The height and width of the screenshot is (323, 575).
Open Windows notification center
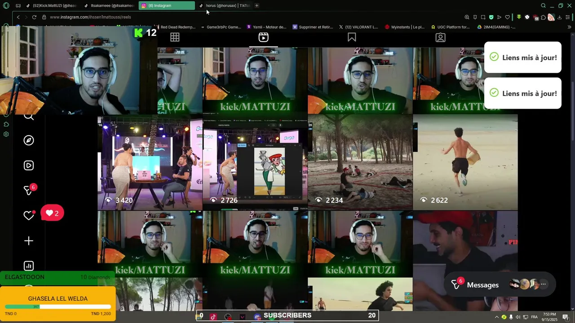566,317
